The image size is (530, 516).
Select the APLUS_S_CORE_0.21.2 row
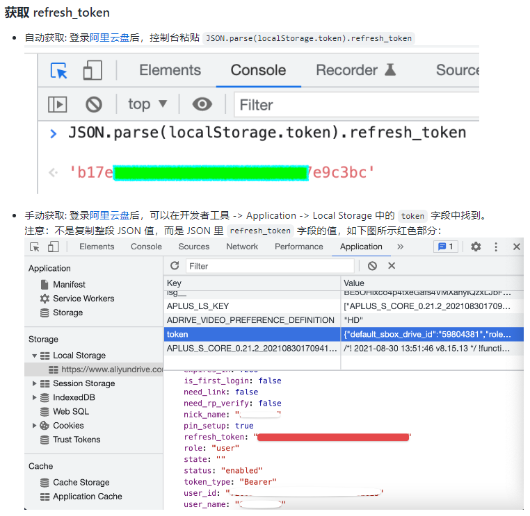(344, 348)
